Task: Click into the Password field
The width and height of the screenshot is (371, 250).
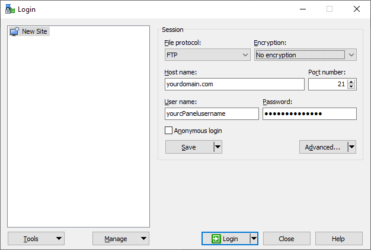Action: 309,114
